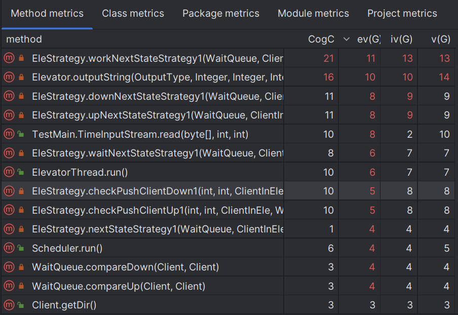Click method icon beside WaitQueue.compareDown
Screen dimensions: 458x315
(x=9, y=267)
